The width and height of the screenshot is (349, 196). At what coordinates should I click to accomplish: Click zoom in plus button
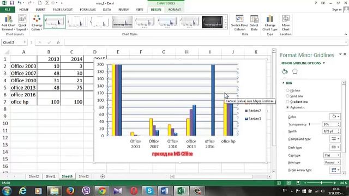tap(335, 183)
